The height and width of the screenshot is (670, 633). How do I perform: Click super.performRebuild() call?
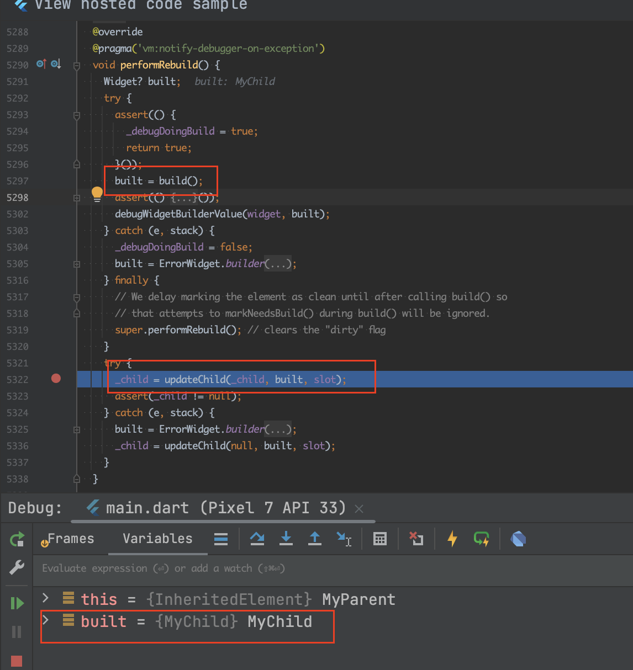tap(178, 330)
